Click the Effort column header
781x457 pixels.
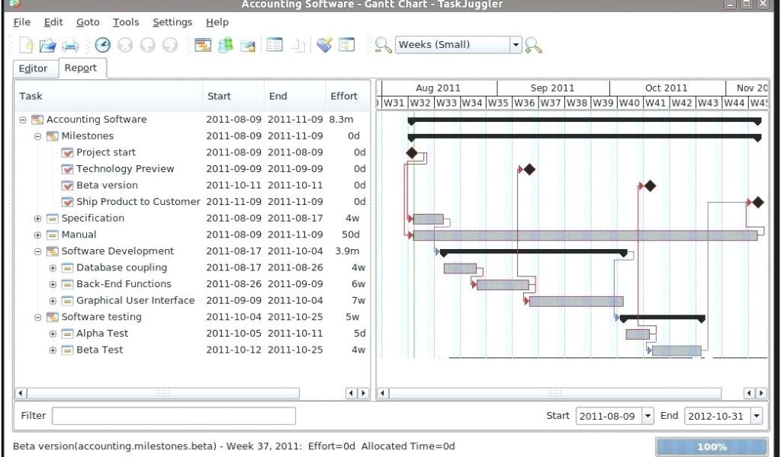pos(344,96)
